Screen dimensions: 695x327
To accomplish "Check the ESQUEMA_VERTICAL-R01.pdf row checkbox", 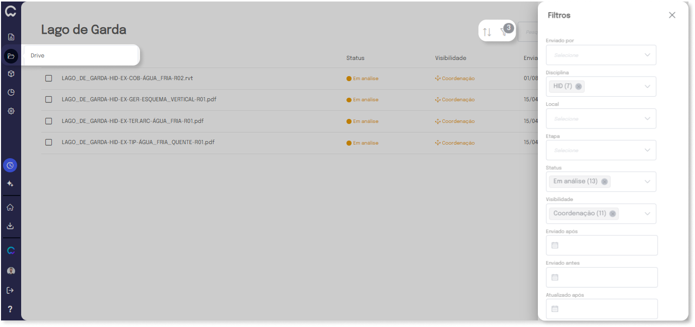I will click(49, 100).
